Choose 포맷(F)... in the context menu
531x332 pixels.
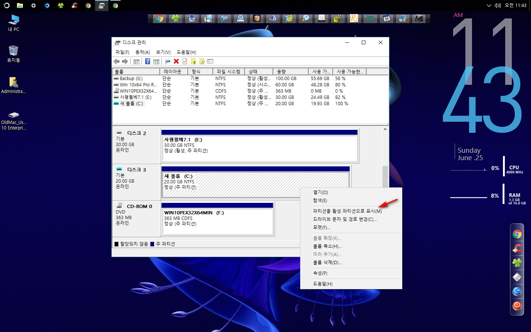point(351,227)
